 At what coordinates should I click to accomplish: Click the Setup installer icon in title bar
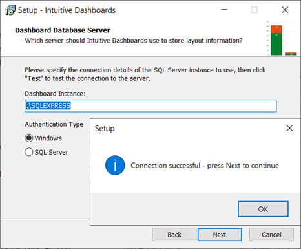point(10,10)
